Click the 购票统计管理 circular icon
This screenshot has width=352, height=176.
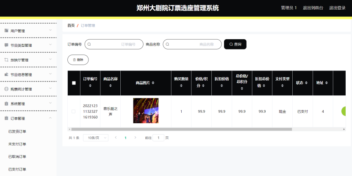[x=6, y=89]
